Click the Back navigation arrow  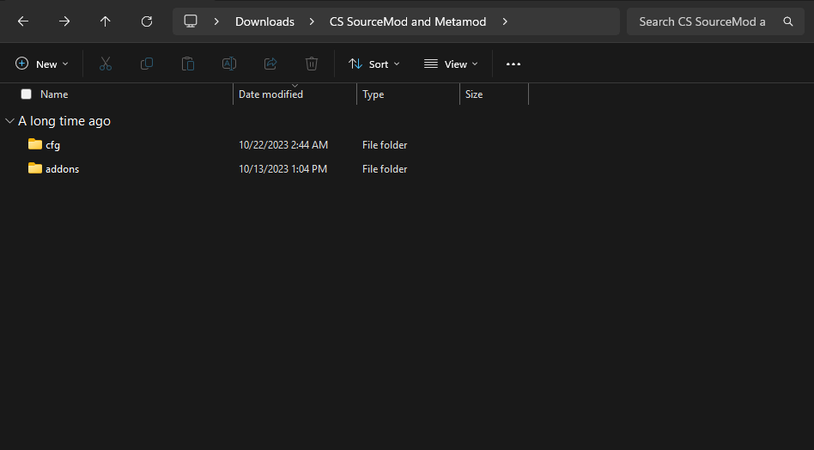[23, 21]
